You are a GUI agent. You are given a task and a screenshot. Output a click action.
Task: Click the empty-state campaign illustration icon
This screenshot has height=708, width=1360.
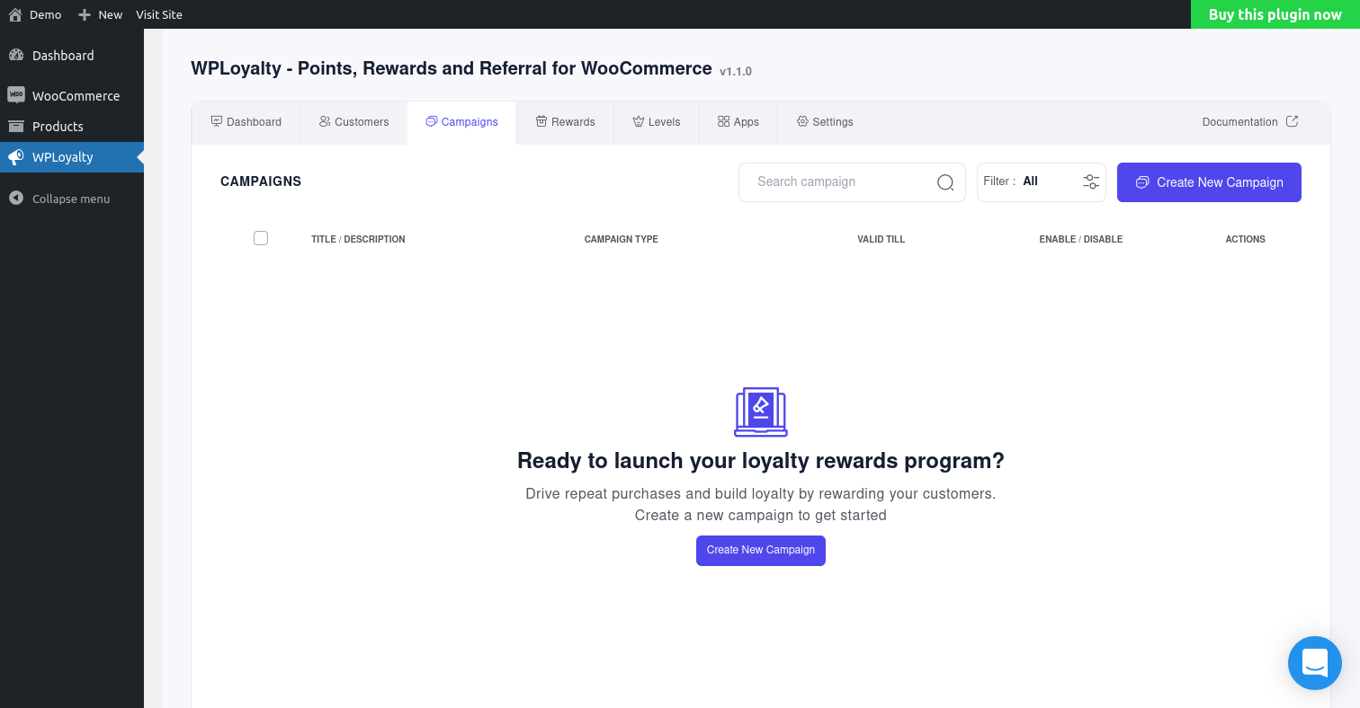click(761, 412)
